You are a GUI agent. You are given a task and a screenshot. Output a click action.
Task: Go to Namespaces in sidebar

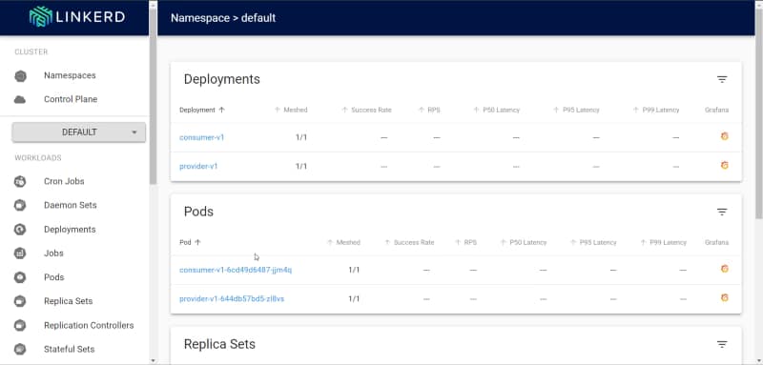70,76
